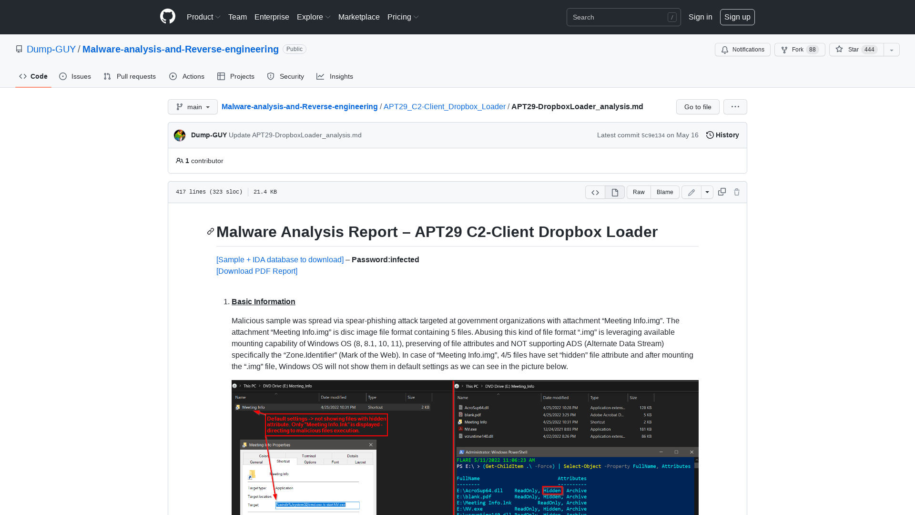Click the Notifications bell button

(742, 50)
